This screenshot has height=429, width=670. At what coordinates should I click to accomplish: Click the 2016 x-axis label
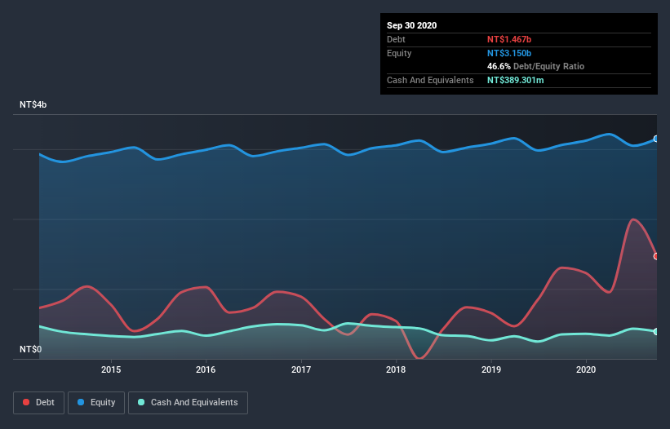tap(206, 369)
